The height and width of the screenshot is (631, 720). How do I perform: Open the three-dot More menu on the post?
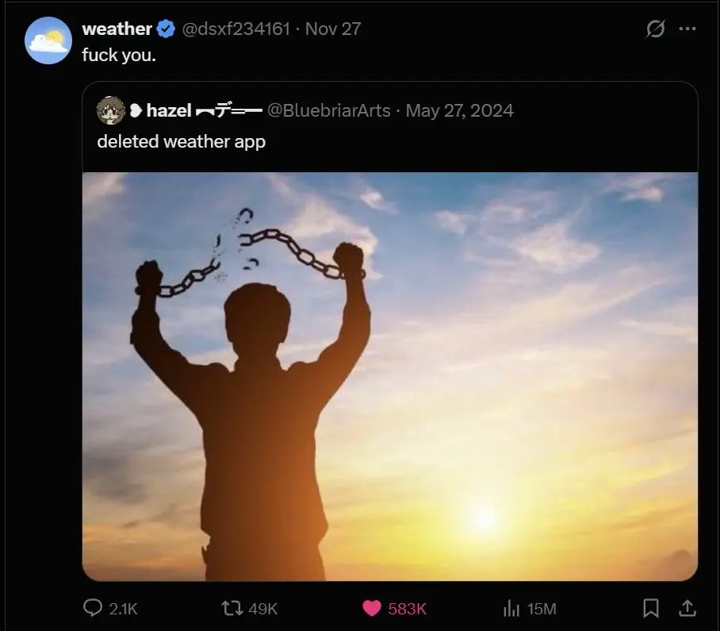tap(687, 29)
